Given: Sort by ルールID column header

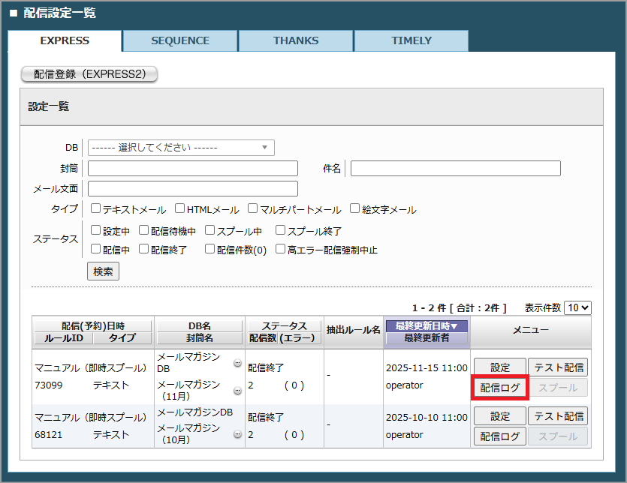Looking at the screenshot, I should 63,338.
